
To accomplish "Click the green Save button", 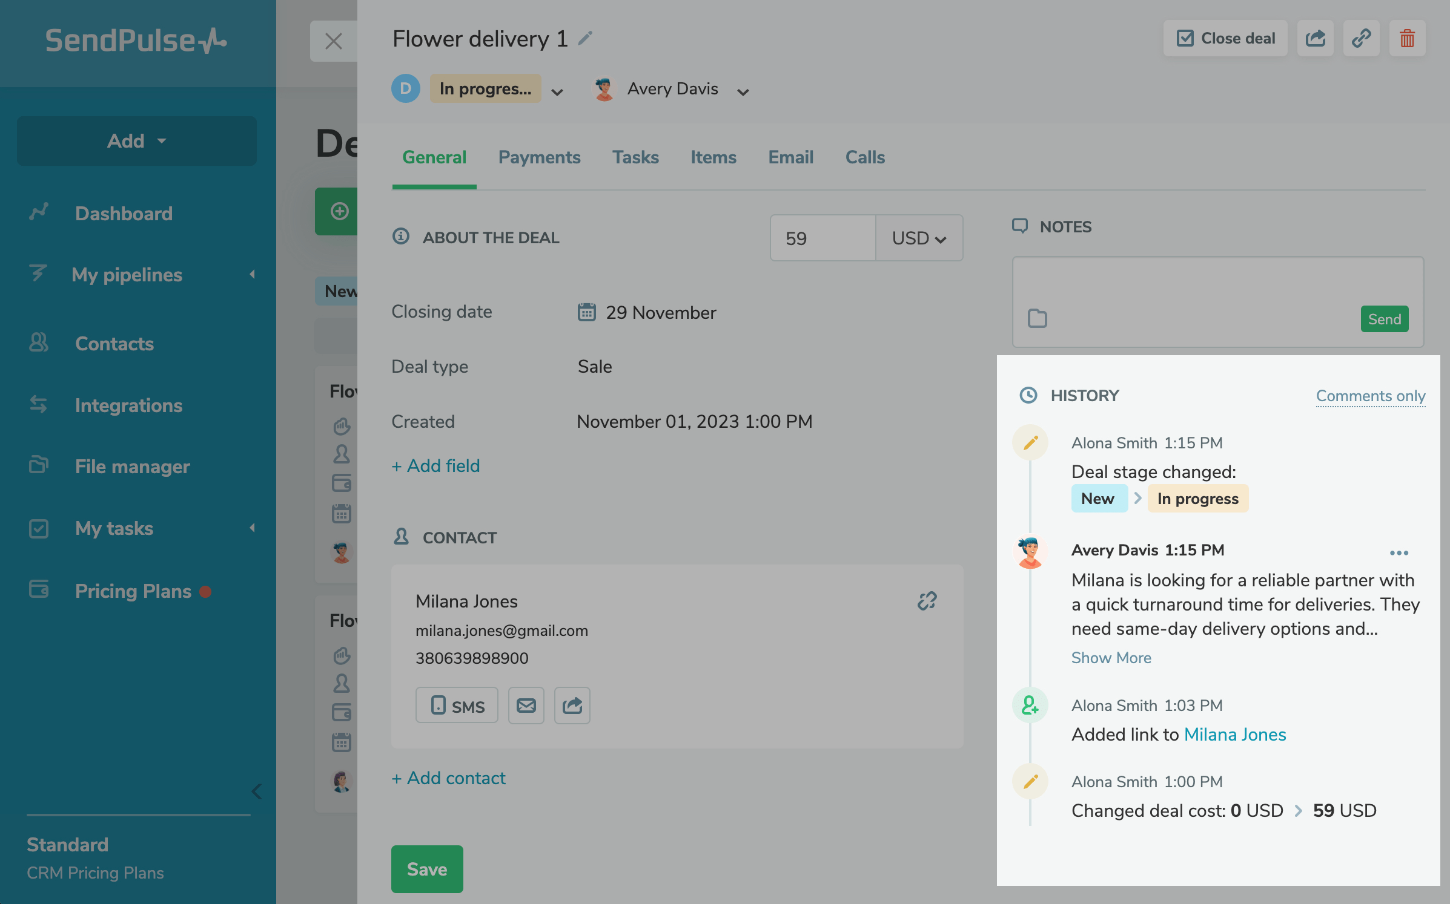I will [x=427, y=869].
